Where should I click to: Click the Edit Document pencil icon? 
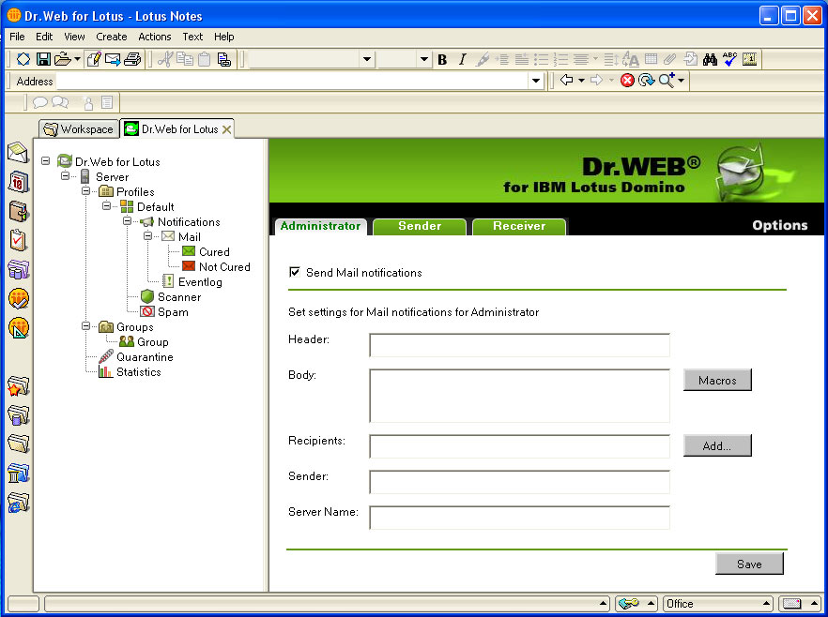[x=94, y=59]
